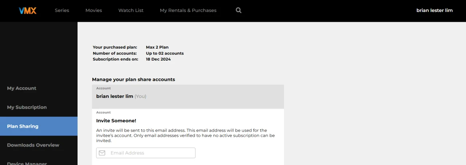466x165 pixels.
Task: Select Plan Sharing in sidebar
Action: 39,126
